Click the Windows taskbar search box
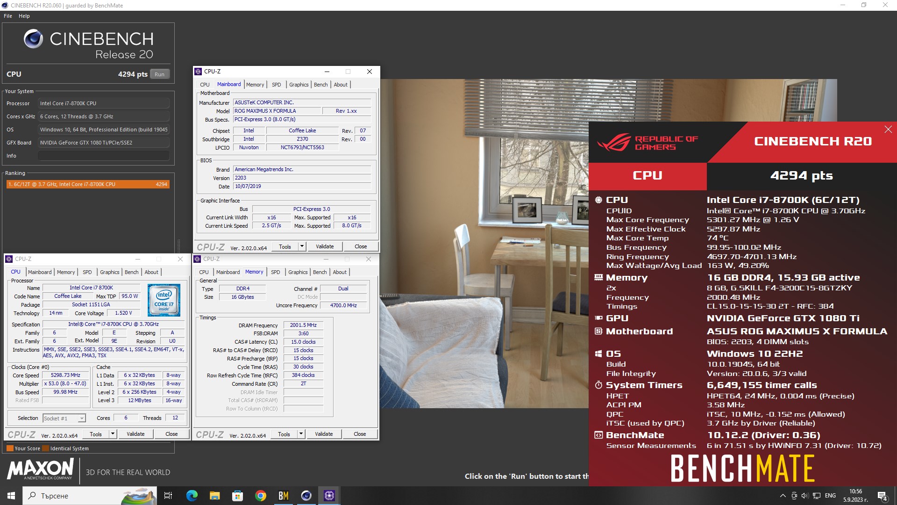The height and width of the screenshot is (505, 897). (89, 496)
